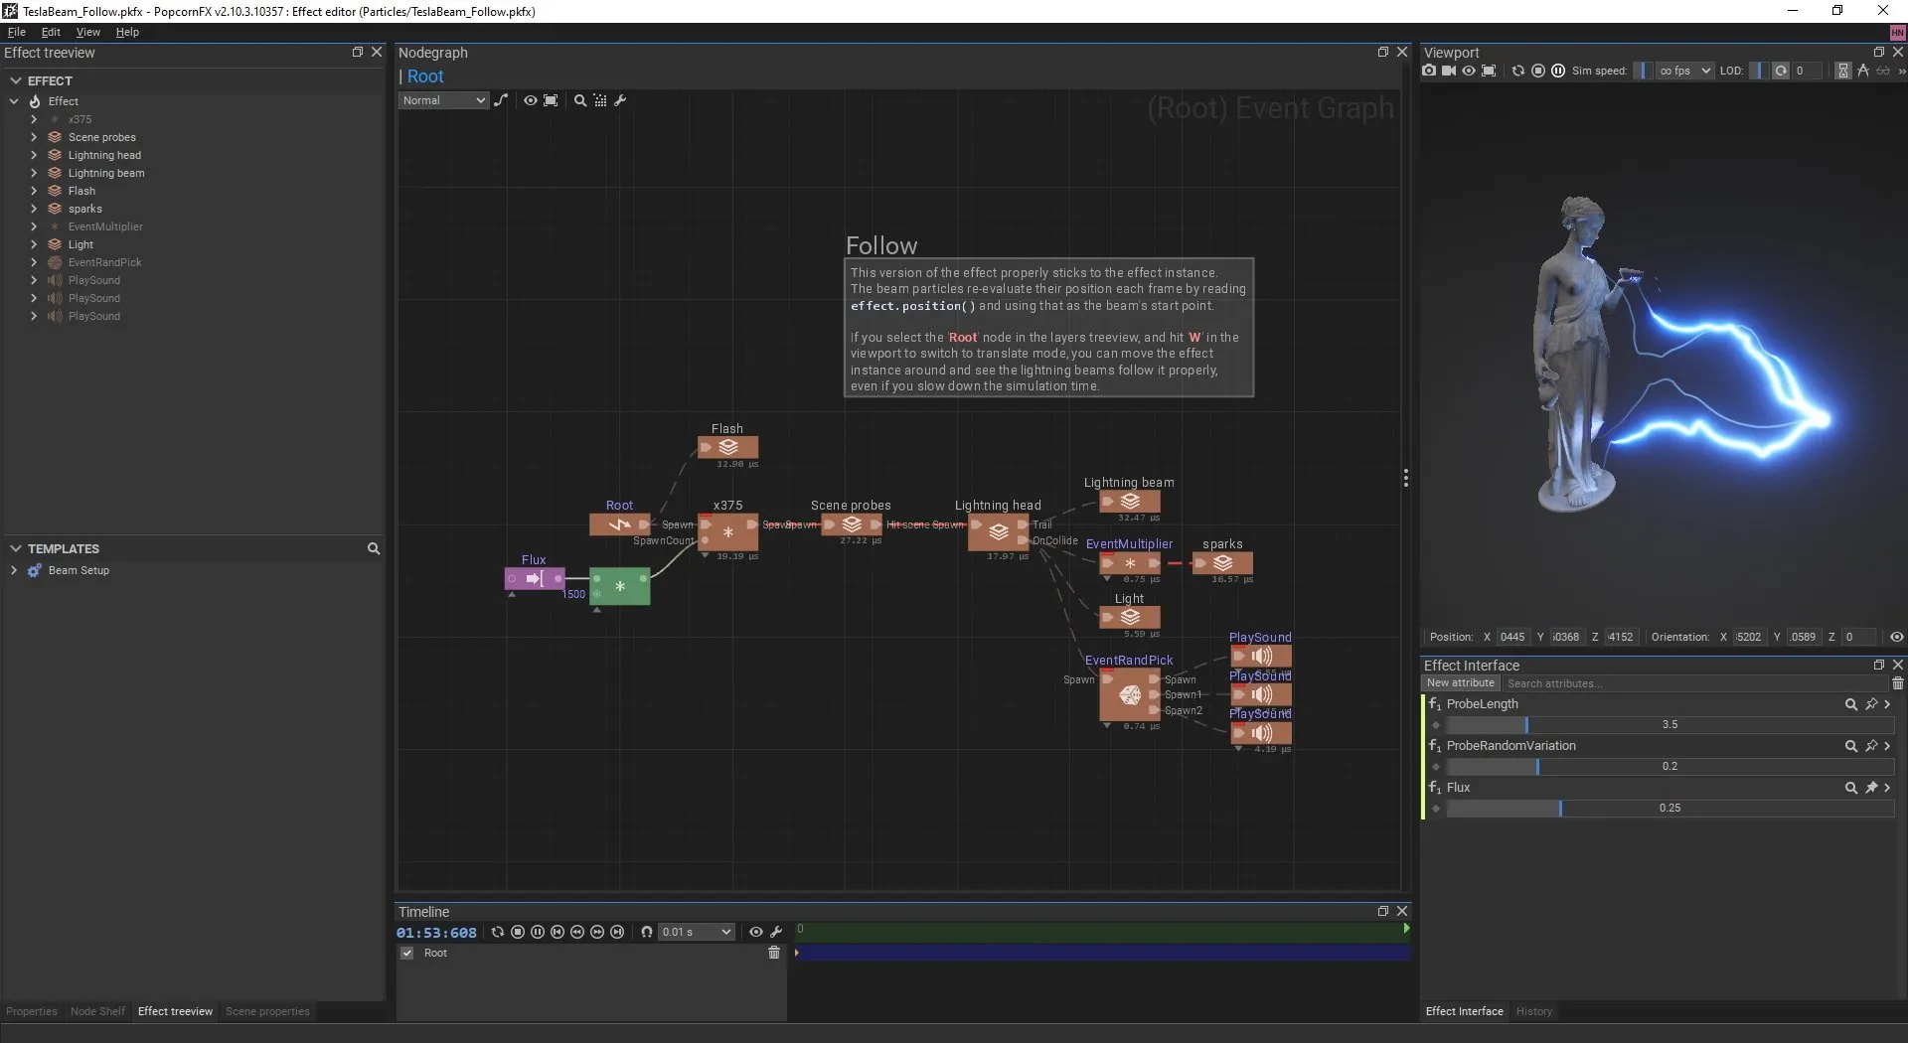1908x1043 pixels.
Task: Open the infinite fps Sim speed dropdown
Action: click(1684, 71)
